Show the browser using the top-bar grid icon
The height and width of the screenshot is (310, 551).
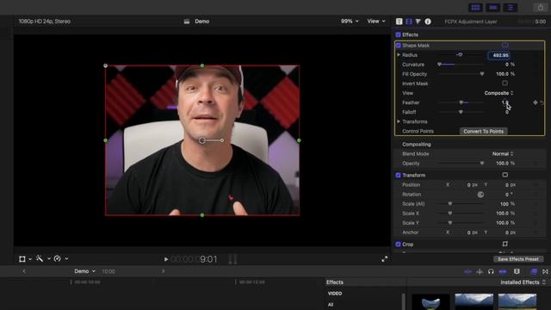475,8
